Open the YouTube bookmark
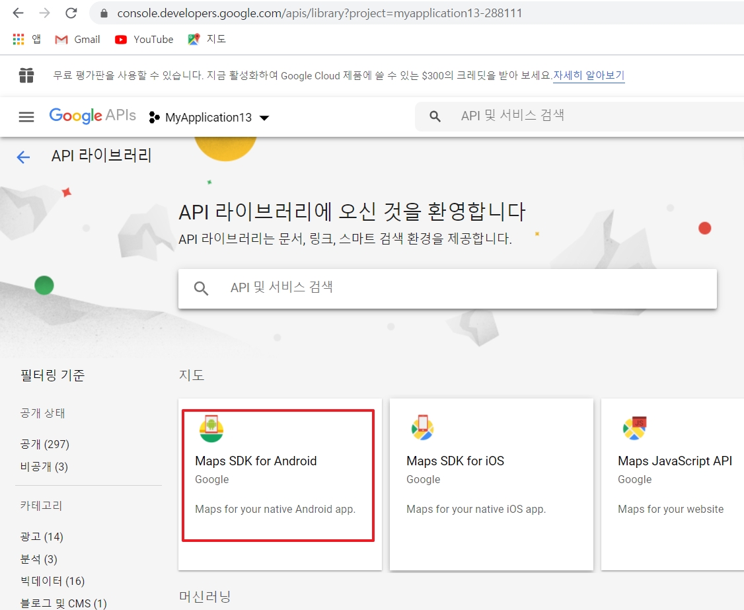The height and width of the screenshot is (610, 744). [x=144, y=40]
